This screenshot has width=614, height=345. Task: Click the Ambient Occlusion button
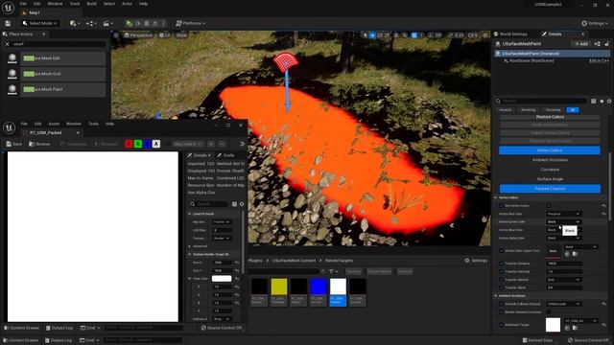click(550, 160)
